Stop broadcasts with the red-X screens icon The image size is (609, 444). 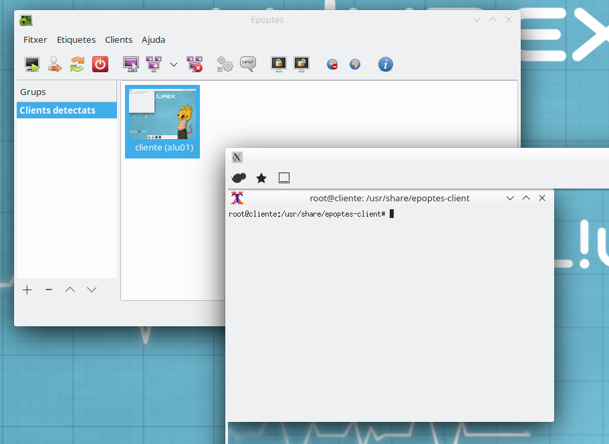pyautogui.click(x=195, y=64)
